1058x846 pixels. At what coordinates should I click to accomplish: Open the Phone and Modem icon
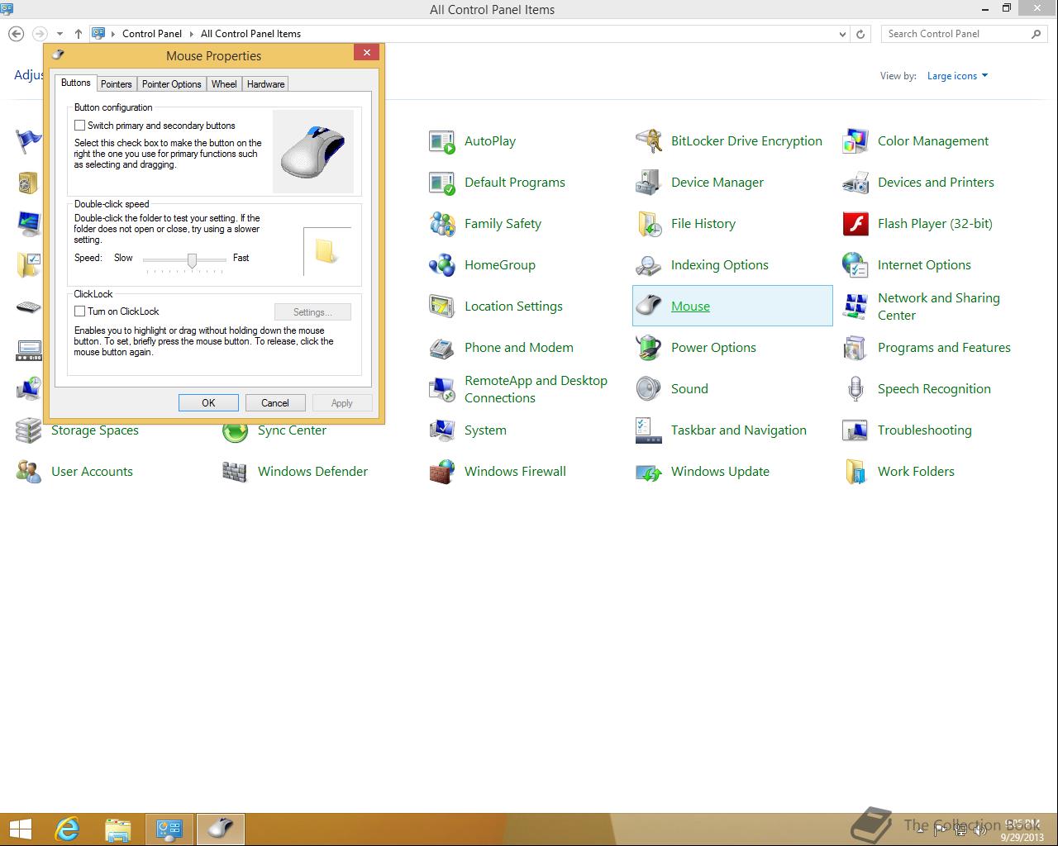pos(442,348)
